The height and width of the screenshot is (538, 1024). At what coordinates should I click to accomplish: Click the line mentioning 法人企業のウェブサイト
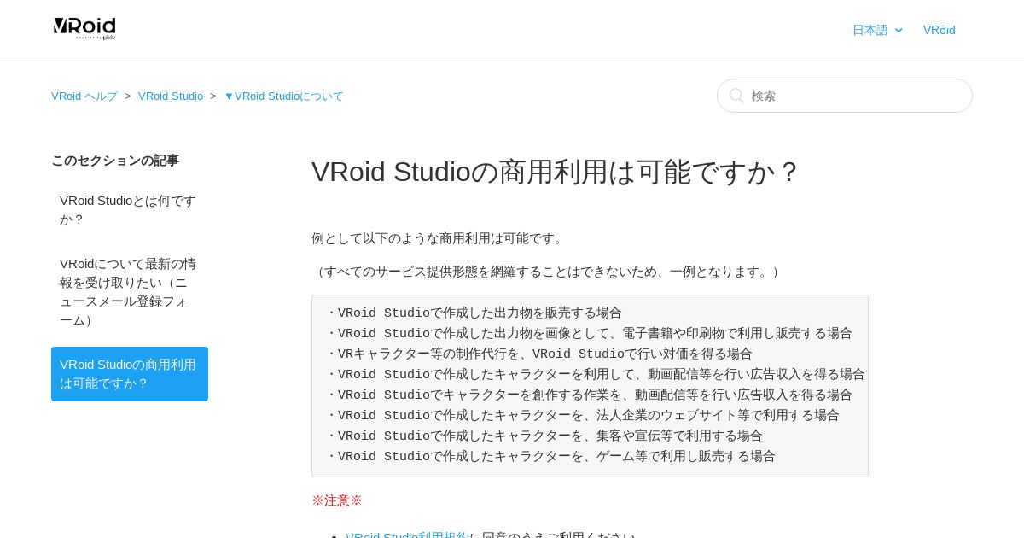582,415
